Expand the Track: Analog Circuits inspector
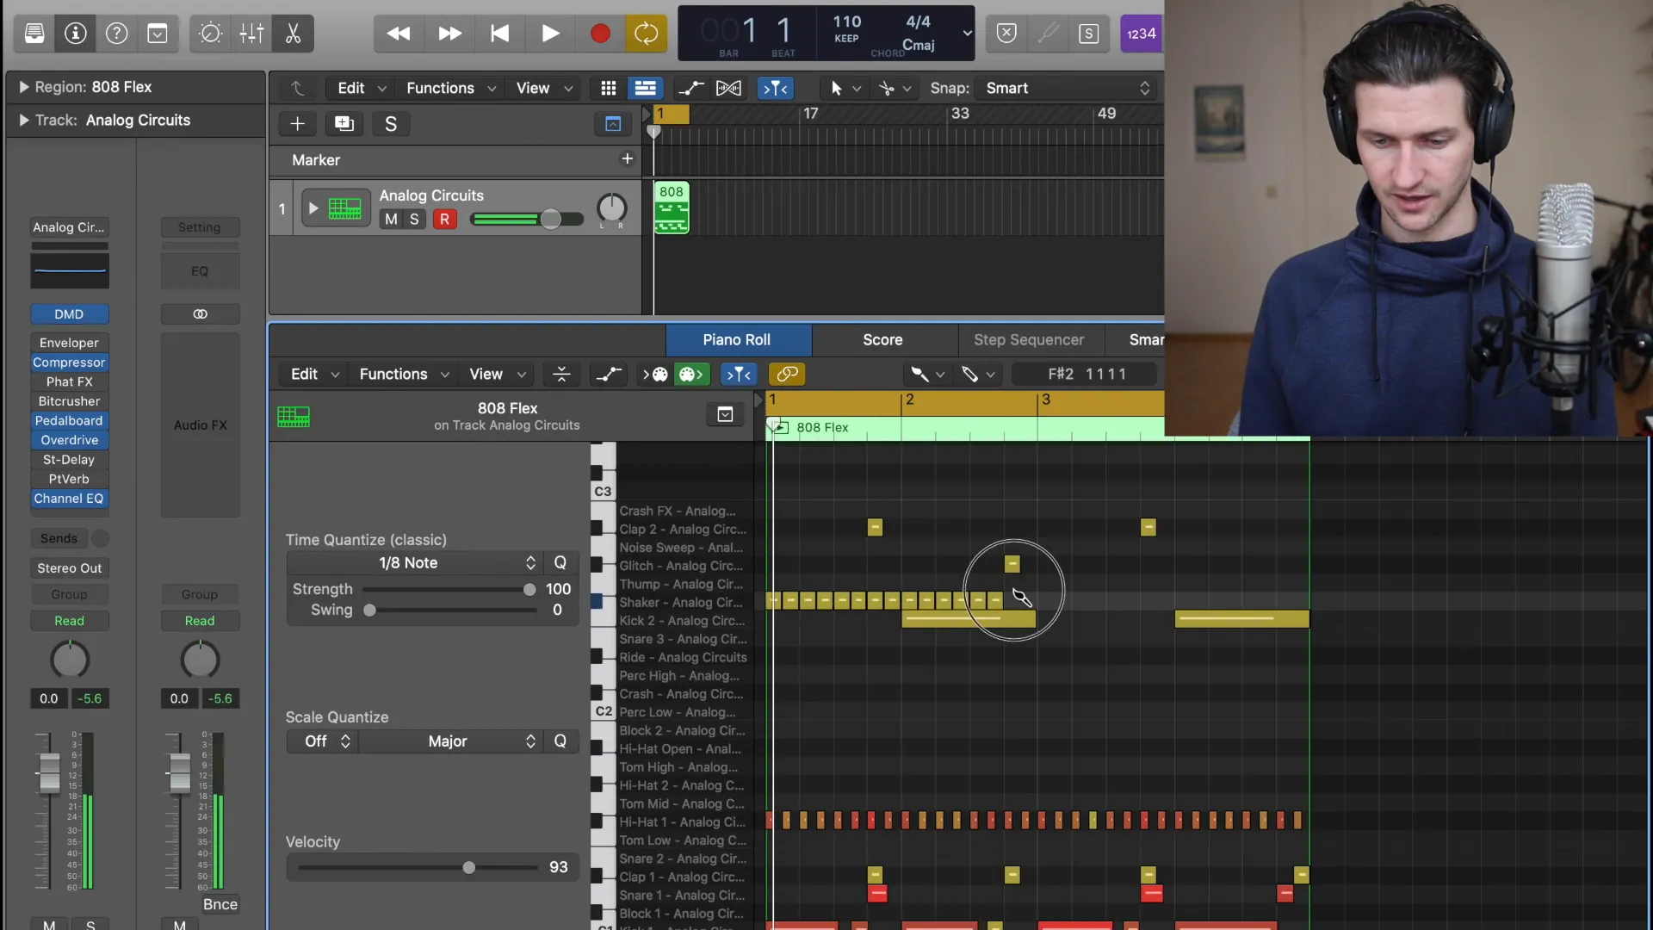Image resolution: width=1653 pixels, height=930 pixels. click(x=24, y=121)
